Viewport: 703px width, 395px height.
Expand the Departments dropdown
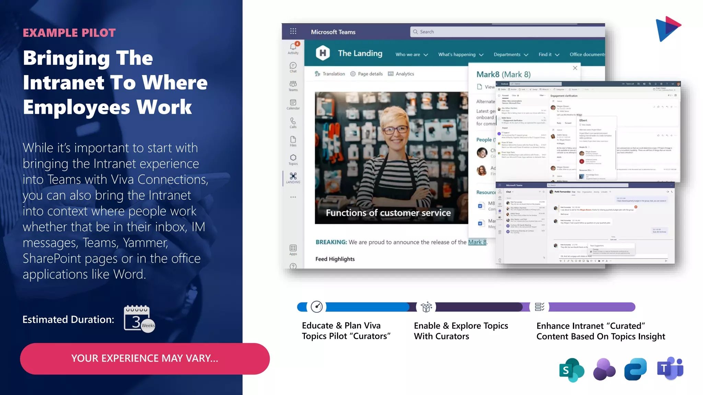pos(511,55)
